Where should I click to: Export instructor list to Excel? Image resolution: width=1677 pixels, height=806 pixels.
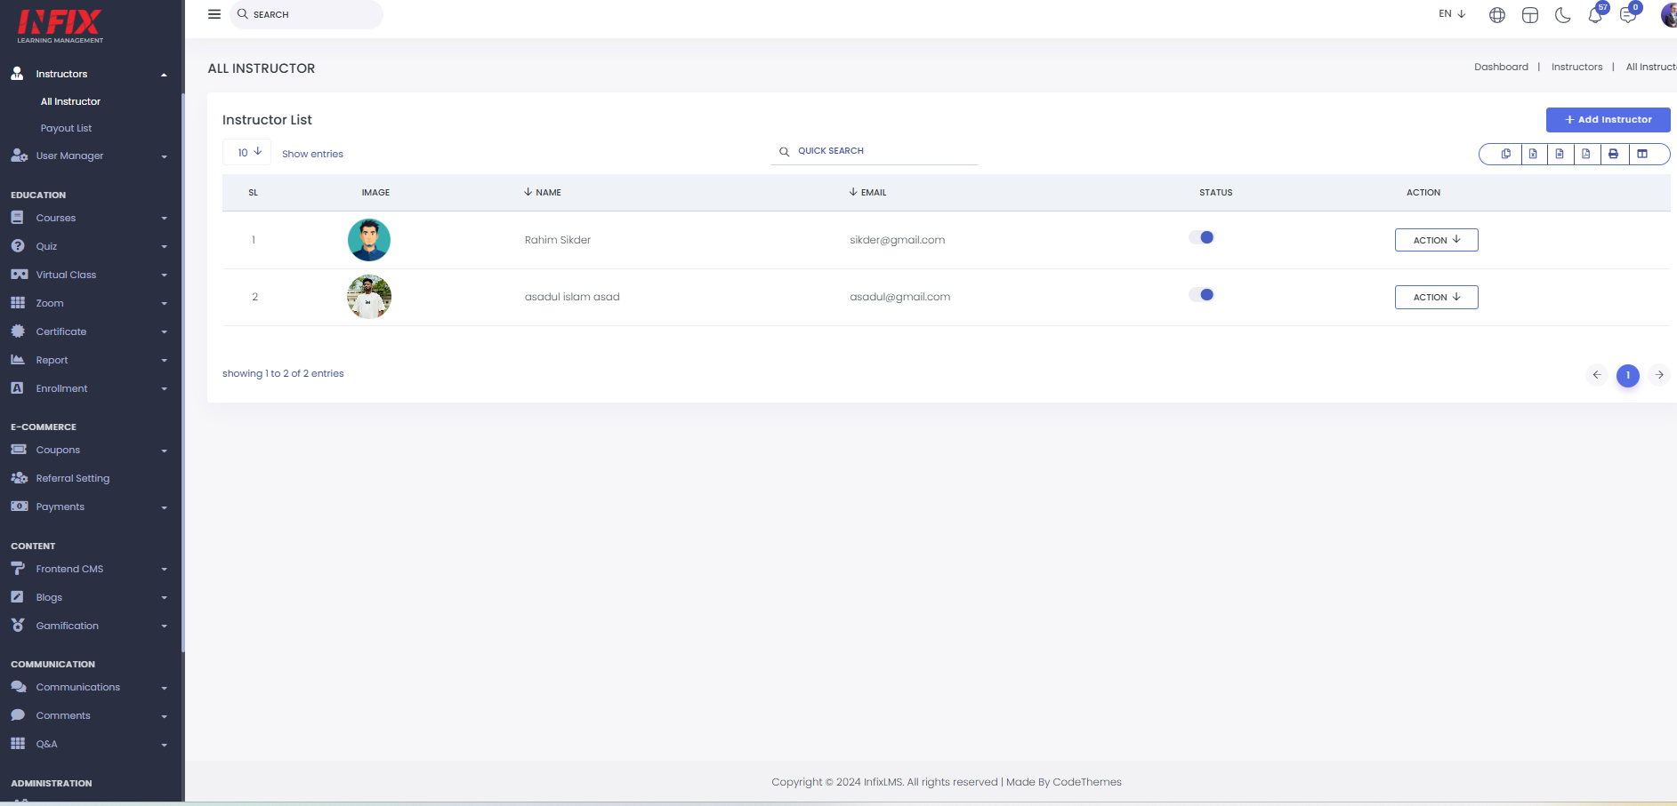coord(1533,154)
